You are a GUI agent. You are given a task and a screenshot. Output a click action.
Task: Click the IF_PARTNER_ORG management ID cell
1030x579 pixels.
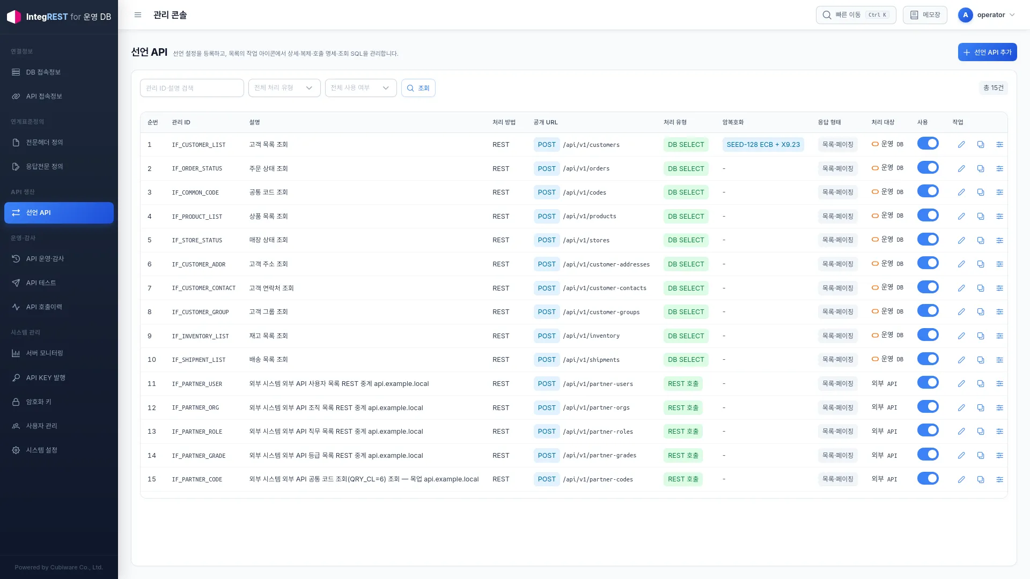(195, 408)
